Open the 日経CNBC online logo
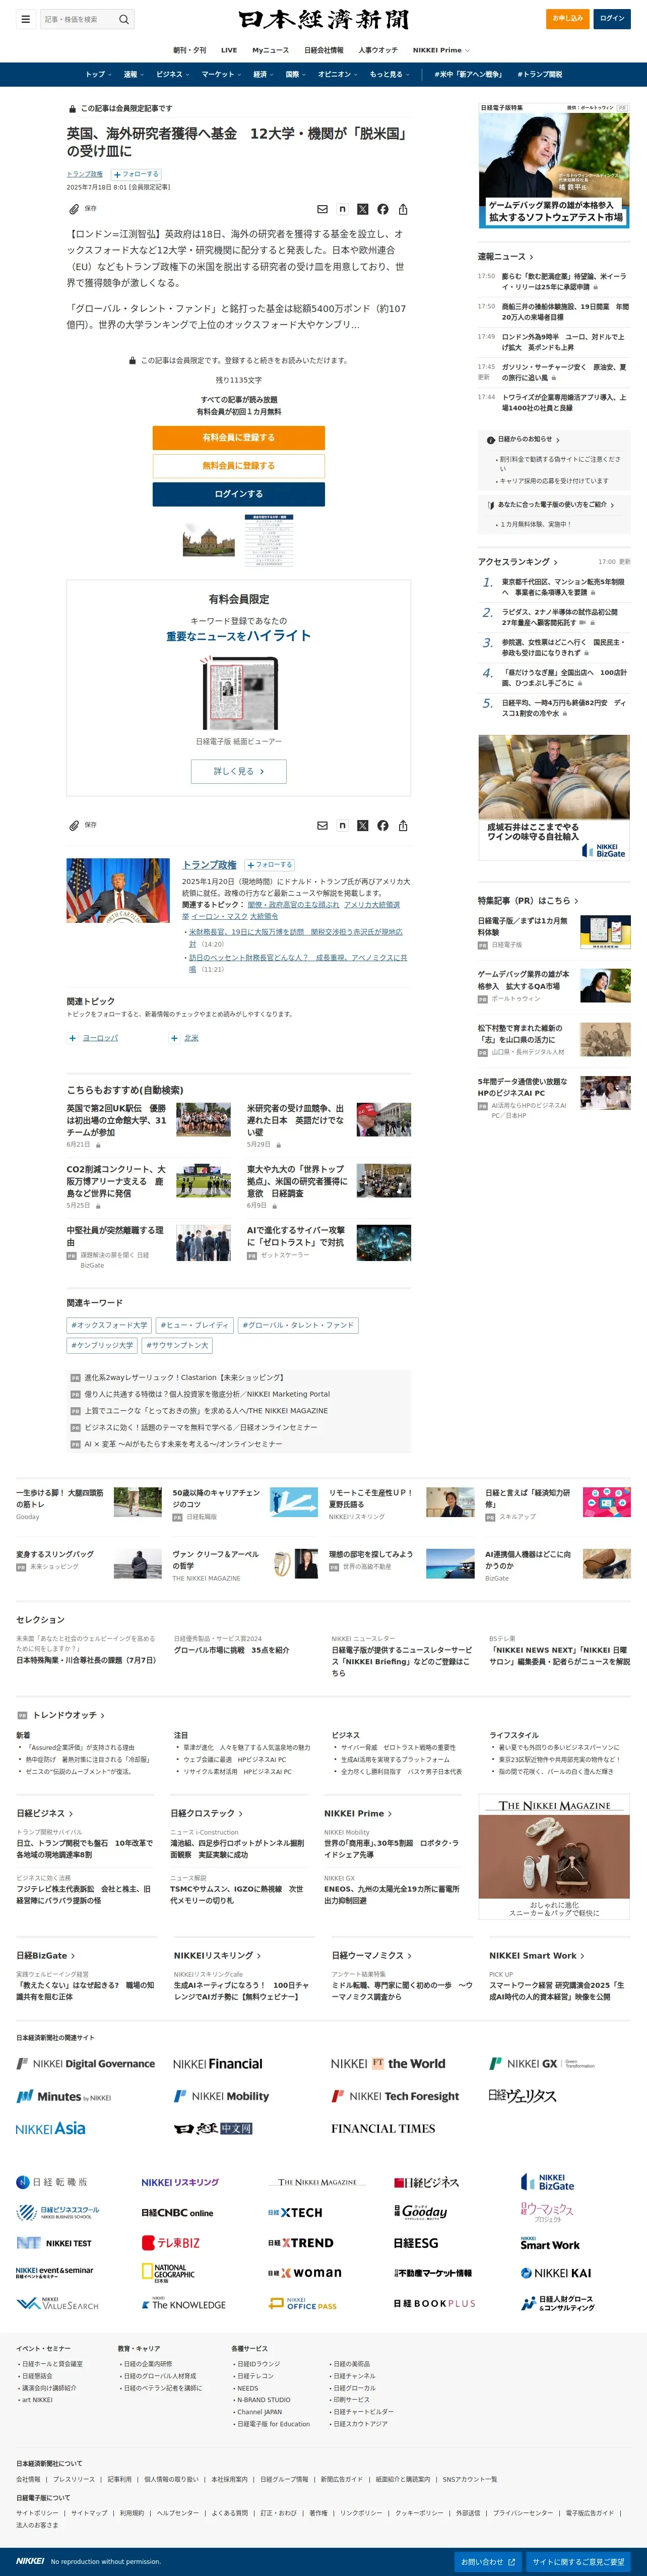Screen dimensions: 647x2576 click(x=177, y=2213)
